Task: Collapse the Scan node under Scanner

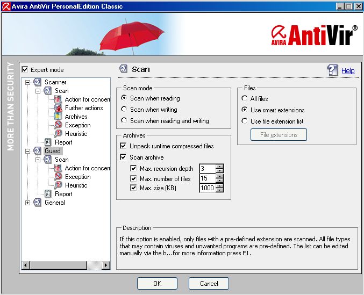Action: point(38,91)
